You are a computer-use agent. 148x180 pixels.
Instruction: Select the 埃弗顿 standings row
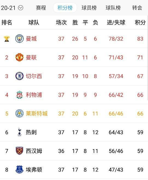[74, 170]
